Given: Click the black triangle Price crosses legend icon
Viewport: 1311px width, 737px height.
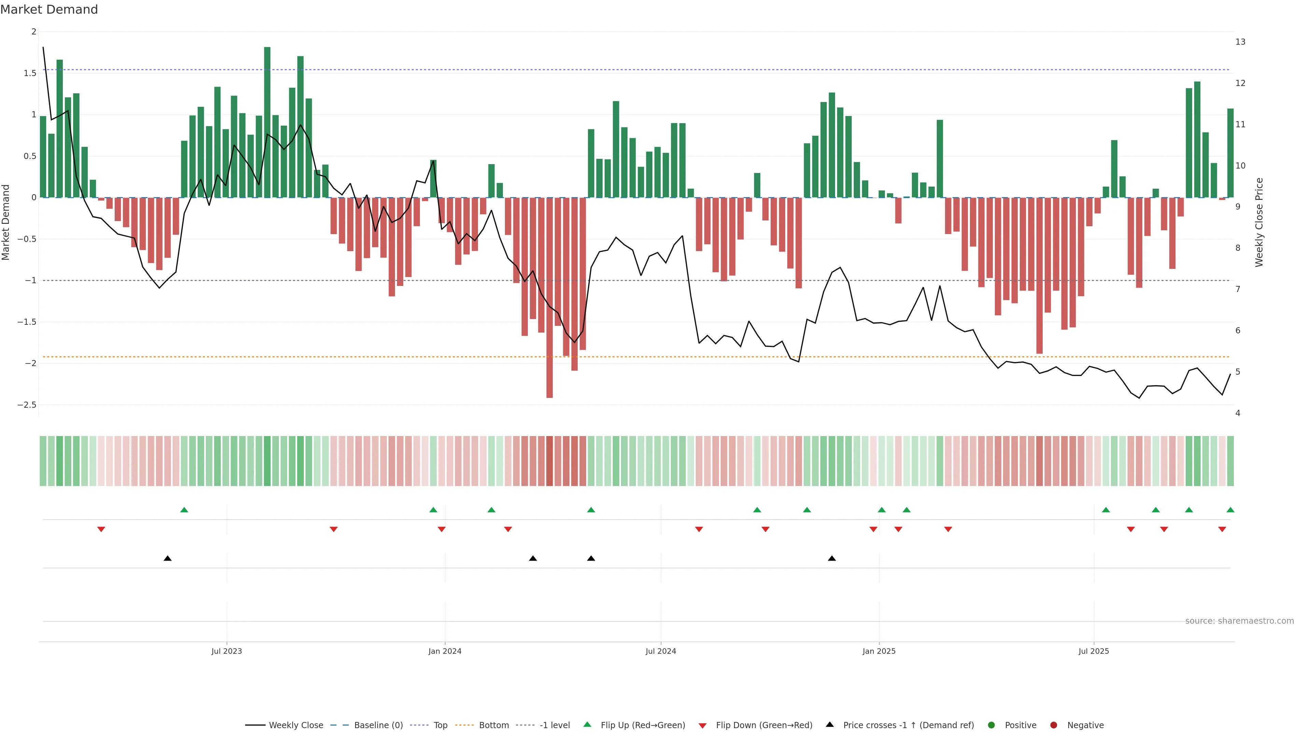Looking at the screenshot, I should click(830, 724).
